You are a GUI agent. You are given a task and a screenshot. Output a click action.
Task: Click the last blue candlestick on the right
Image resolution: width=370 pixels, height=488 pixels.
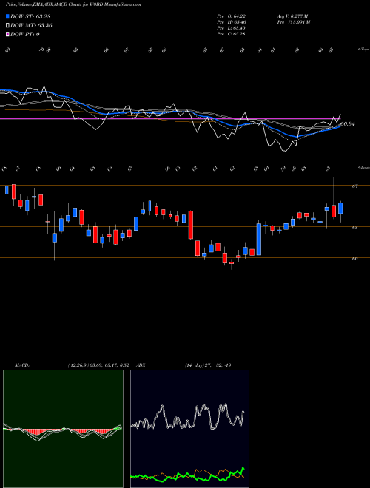coord(340,209)
